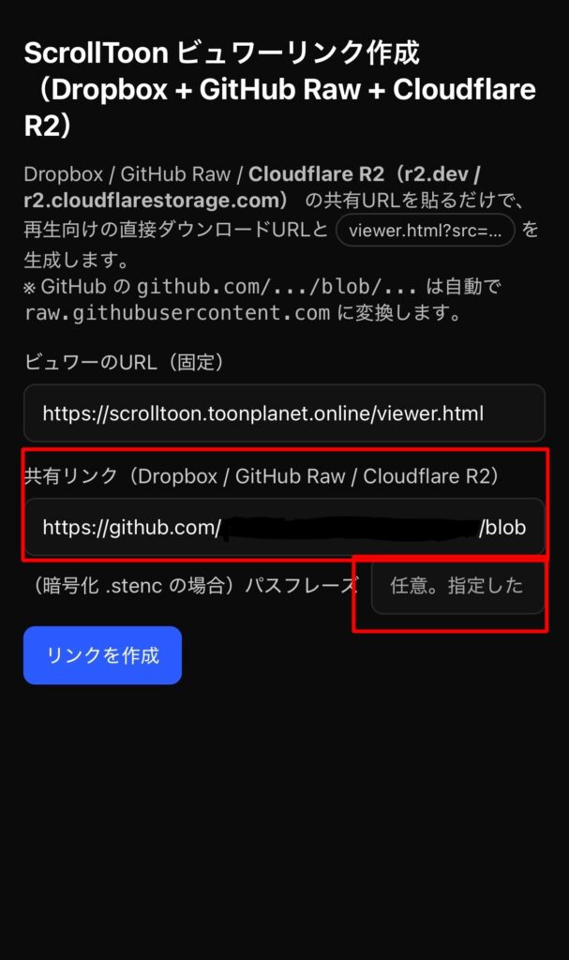Select the 共有リンク GitHub URL field
The width and height of the screenshot is (569, 960).
coord(284,527)
